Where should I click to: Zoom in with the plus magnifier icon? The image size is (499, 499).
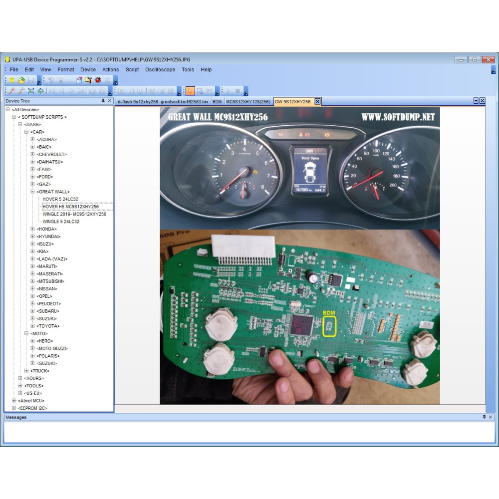coord(12,91)
